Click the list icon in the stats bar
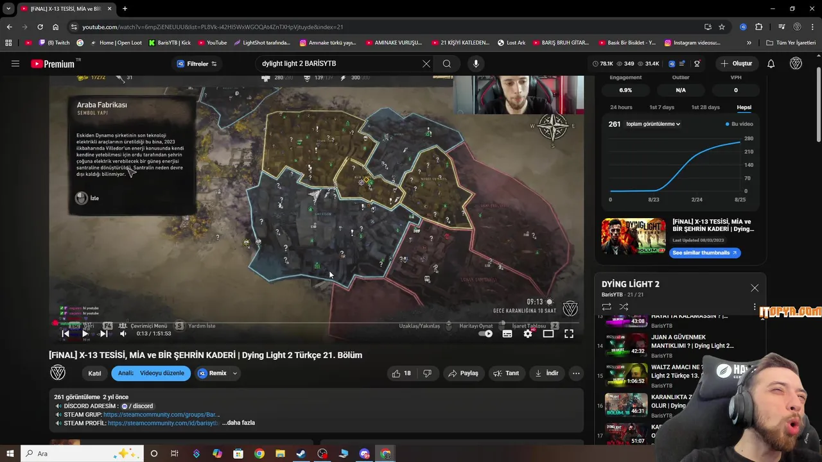Viewport: 822px width, 462px height. click(681, 64)
